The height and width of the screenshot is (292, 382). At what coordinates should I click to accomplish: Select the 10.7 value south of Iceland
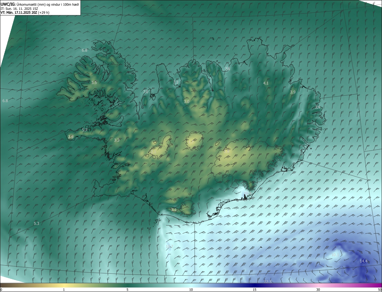tap(169, 246)
